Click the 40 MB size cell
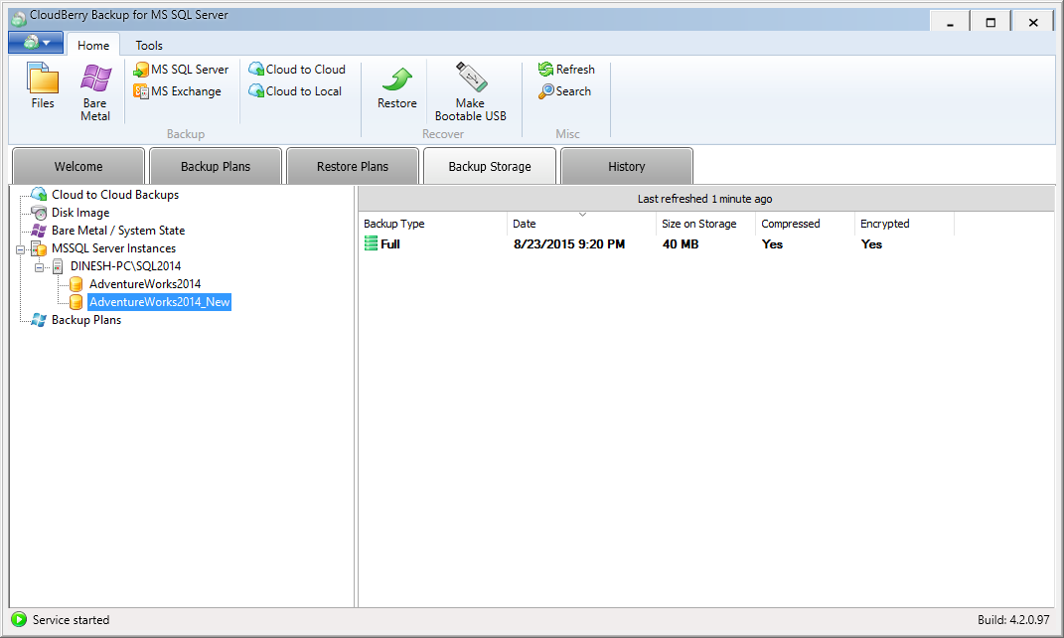Image resolution: width=1064 pixels, height=638 pixels. click(680, 243)
